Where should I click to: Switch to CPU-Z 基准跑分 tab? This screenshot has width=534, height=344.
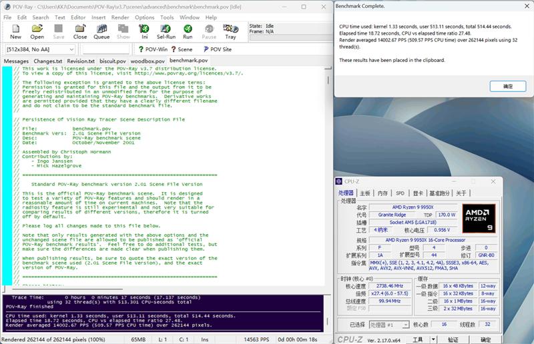pos(439,193)
